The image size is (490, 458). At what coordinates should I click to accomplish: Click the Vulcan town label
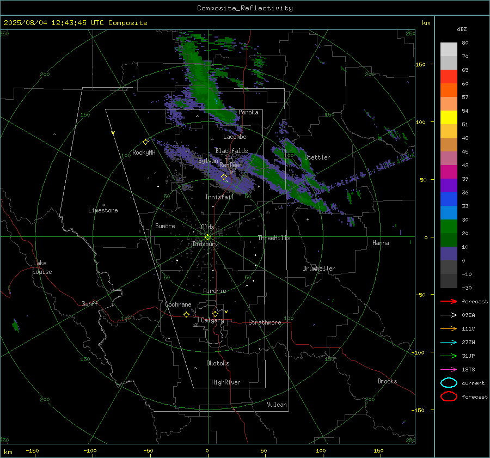(277, 405)
